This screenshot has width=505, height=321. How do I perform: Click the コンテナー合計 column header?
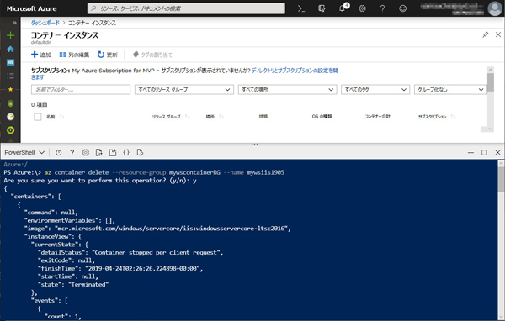pos(377,116)
